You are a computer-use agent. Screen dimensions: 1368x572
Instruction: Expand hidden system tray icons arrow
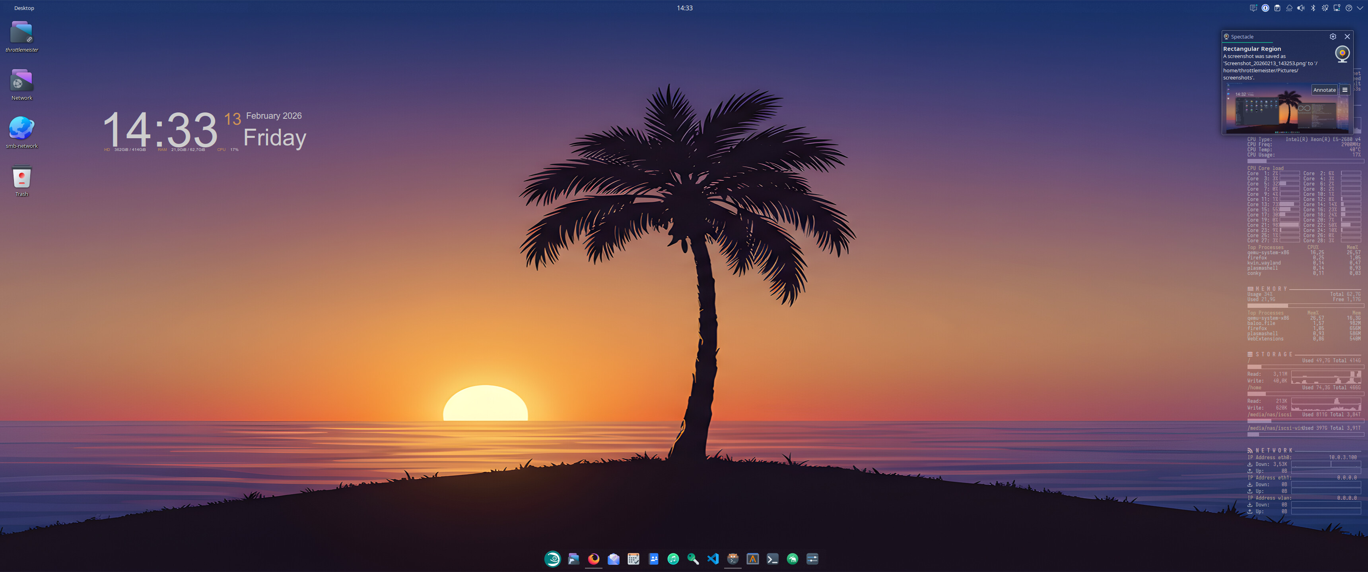pyautogui.click(x=1360, y=8)
